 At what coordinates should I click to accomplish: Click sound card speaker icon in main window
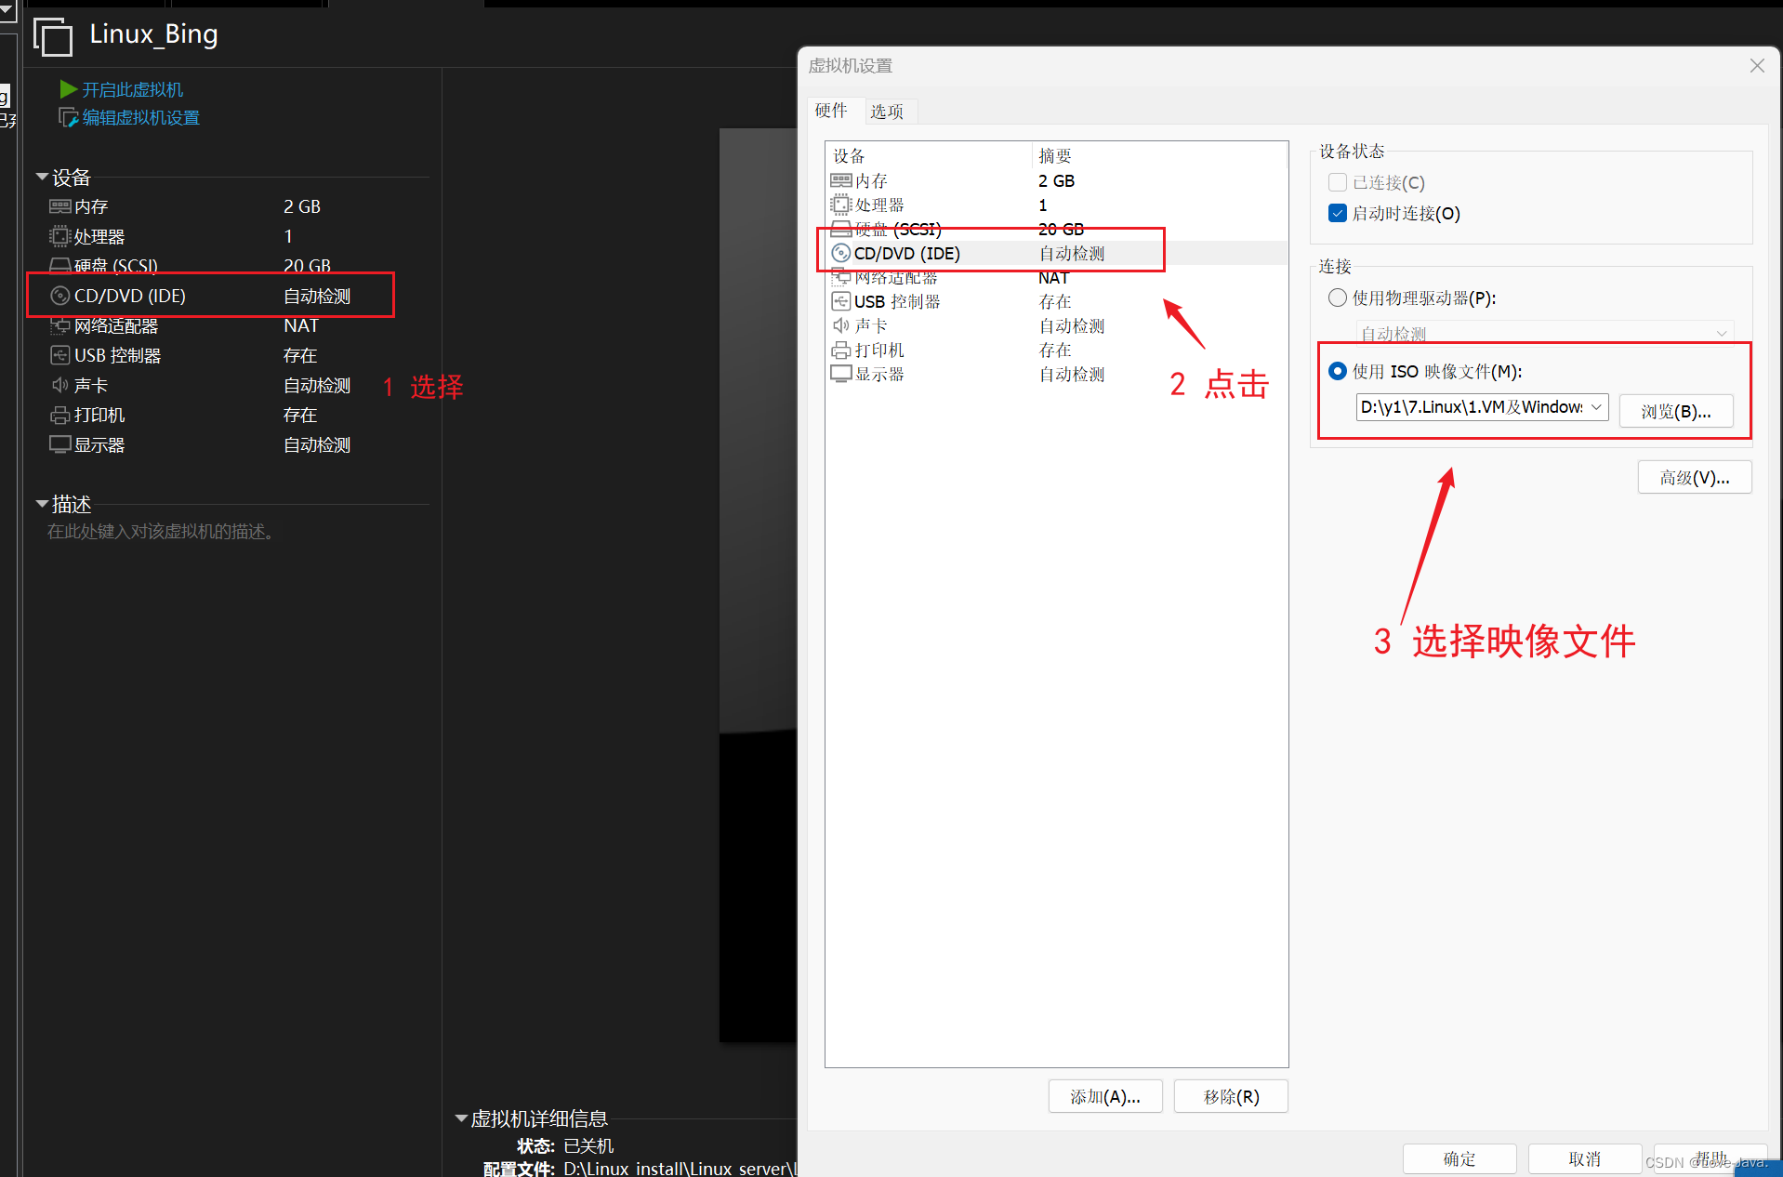[x=60, y=385]
